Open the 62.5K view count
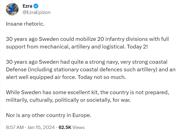 pos(65,127)
